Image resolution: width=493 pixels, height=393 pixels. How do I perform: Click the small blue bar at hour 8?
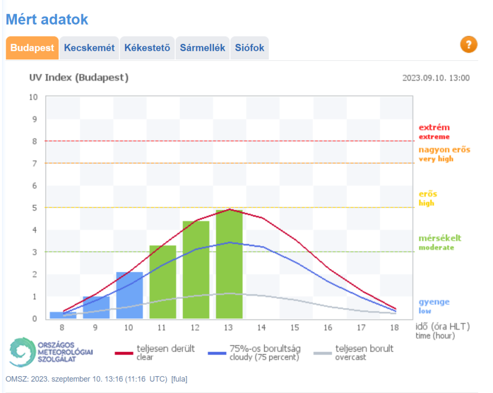(x=63, y=315)
